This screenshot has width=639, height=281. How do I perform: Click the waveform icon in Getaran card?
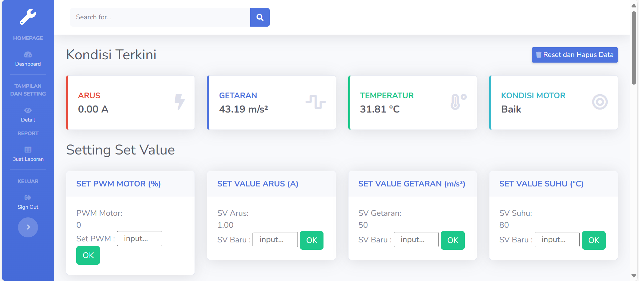click(x=316, y=102)
